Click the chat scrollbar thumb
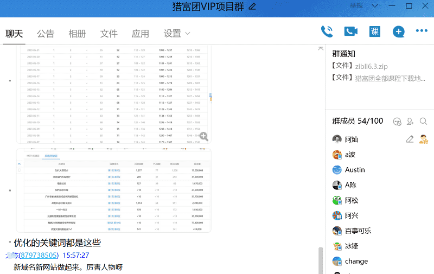 [x=321, y=260]
